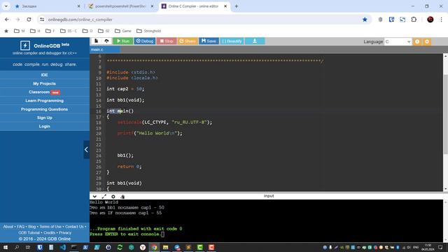Image resolution: width=448 pixels, height=252 pixels.
Task: Open the Contact Us footer link
Action: click(x=74, y=227)
